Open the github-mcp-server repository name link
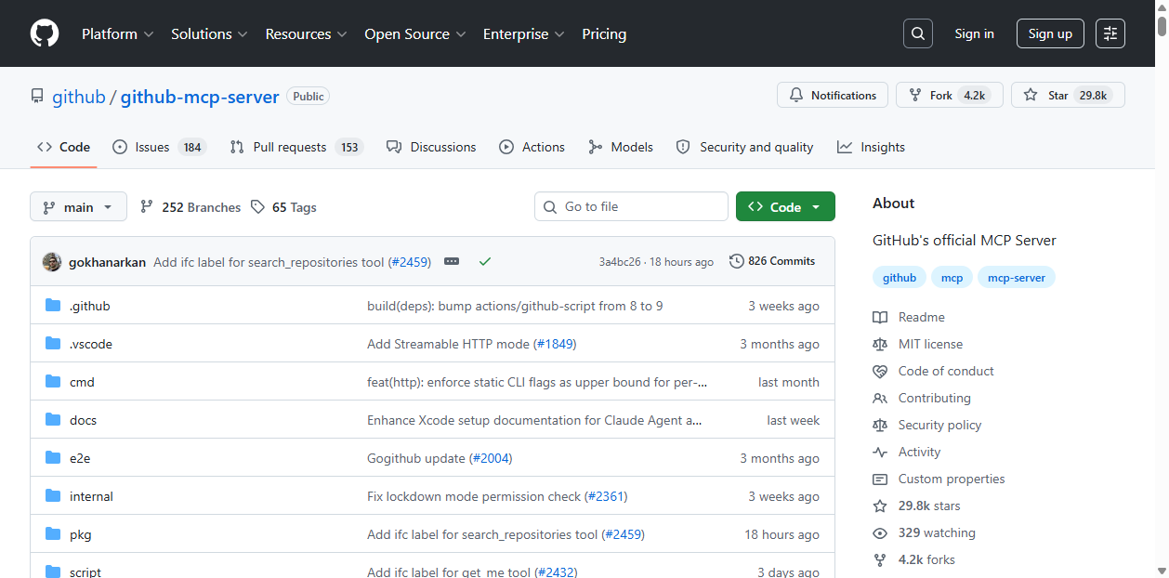The height and width of the screenshot is (578, 1169). [200, 97]
